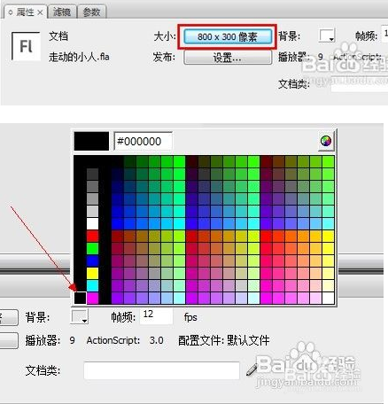
Task: Pick the magenta swatch in basic colors column
Action: (x=92, y=298)
